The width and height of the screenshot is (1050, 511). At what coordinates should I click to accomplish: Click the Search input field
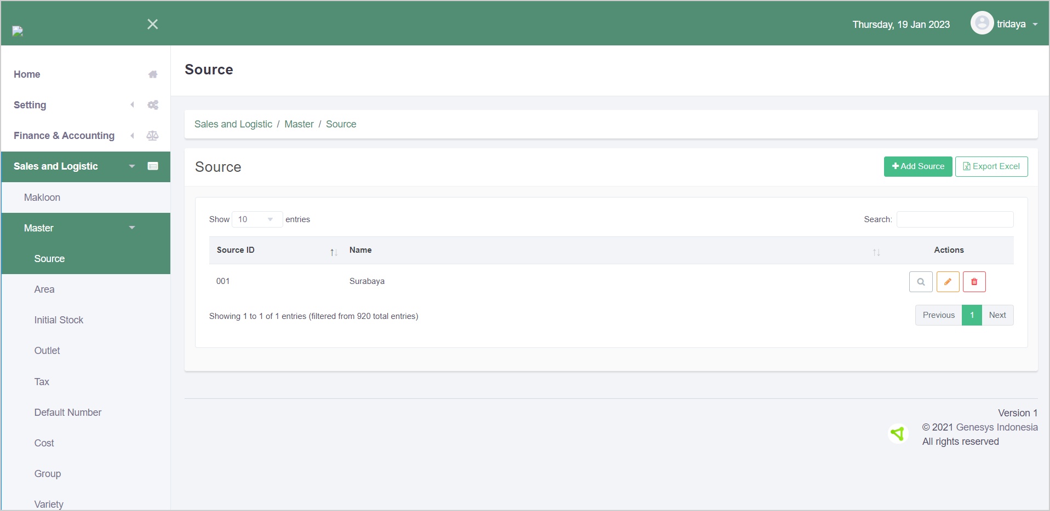coord(954,219)
